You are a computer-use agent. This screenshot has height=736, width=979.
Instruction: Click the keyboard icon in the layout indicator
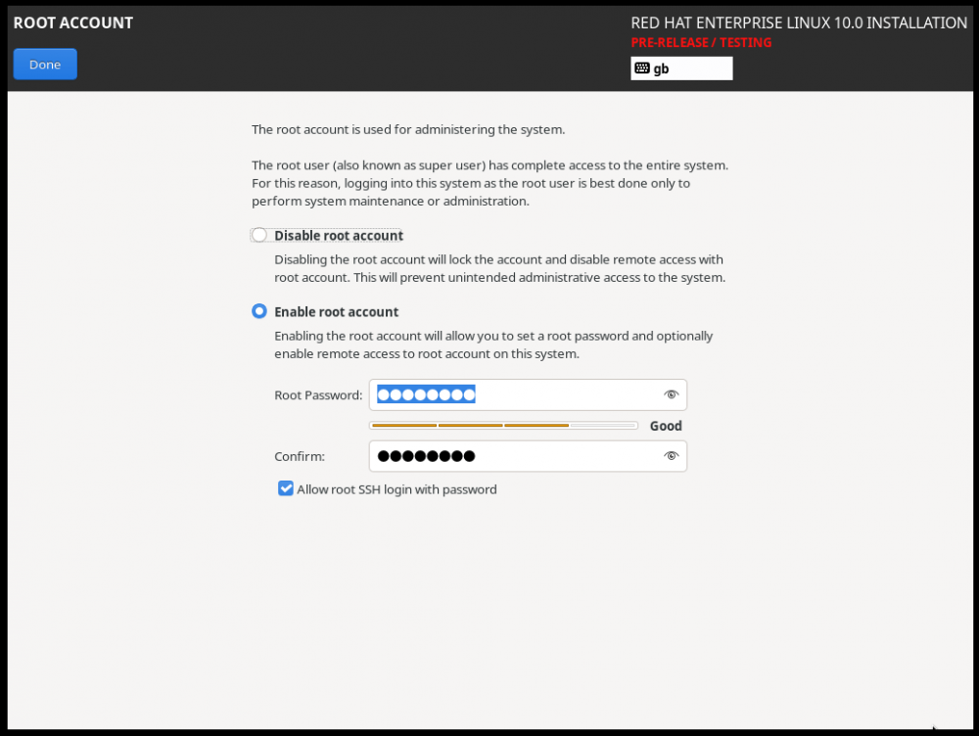(x=643, y=68)
